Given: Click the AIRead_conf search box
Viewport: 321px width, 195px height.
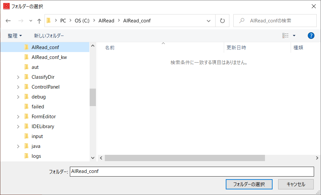Looking at the screenshot, I should 275,21.
